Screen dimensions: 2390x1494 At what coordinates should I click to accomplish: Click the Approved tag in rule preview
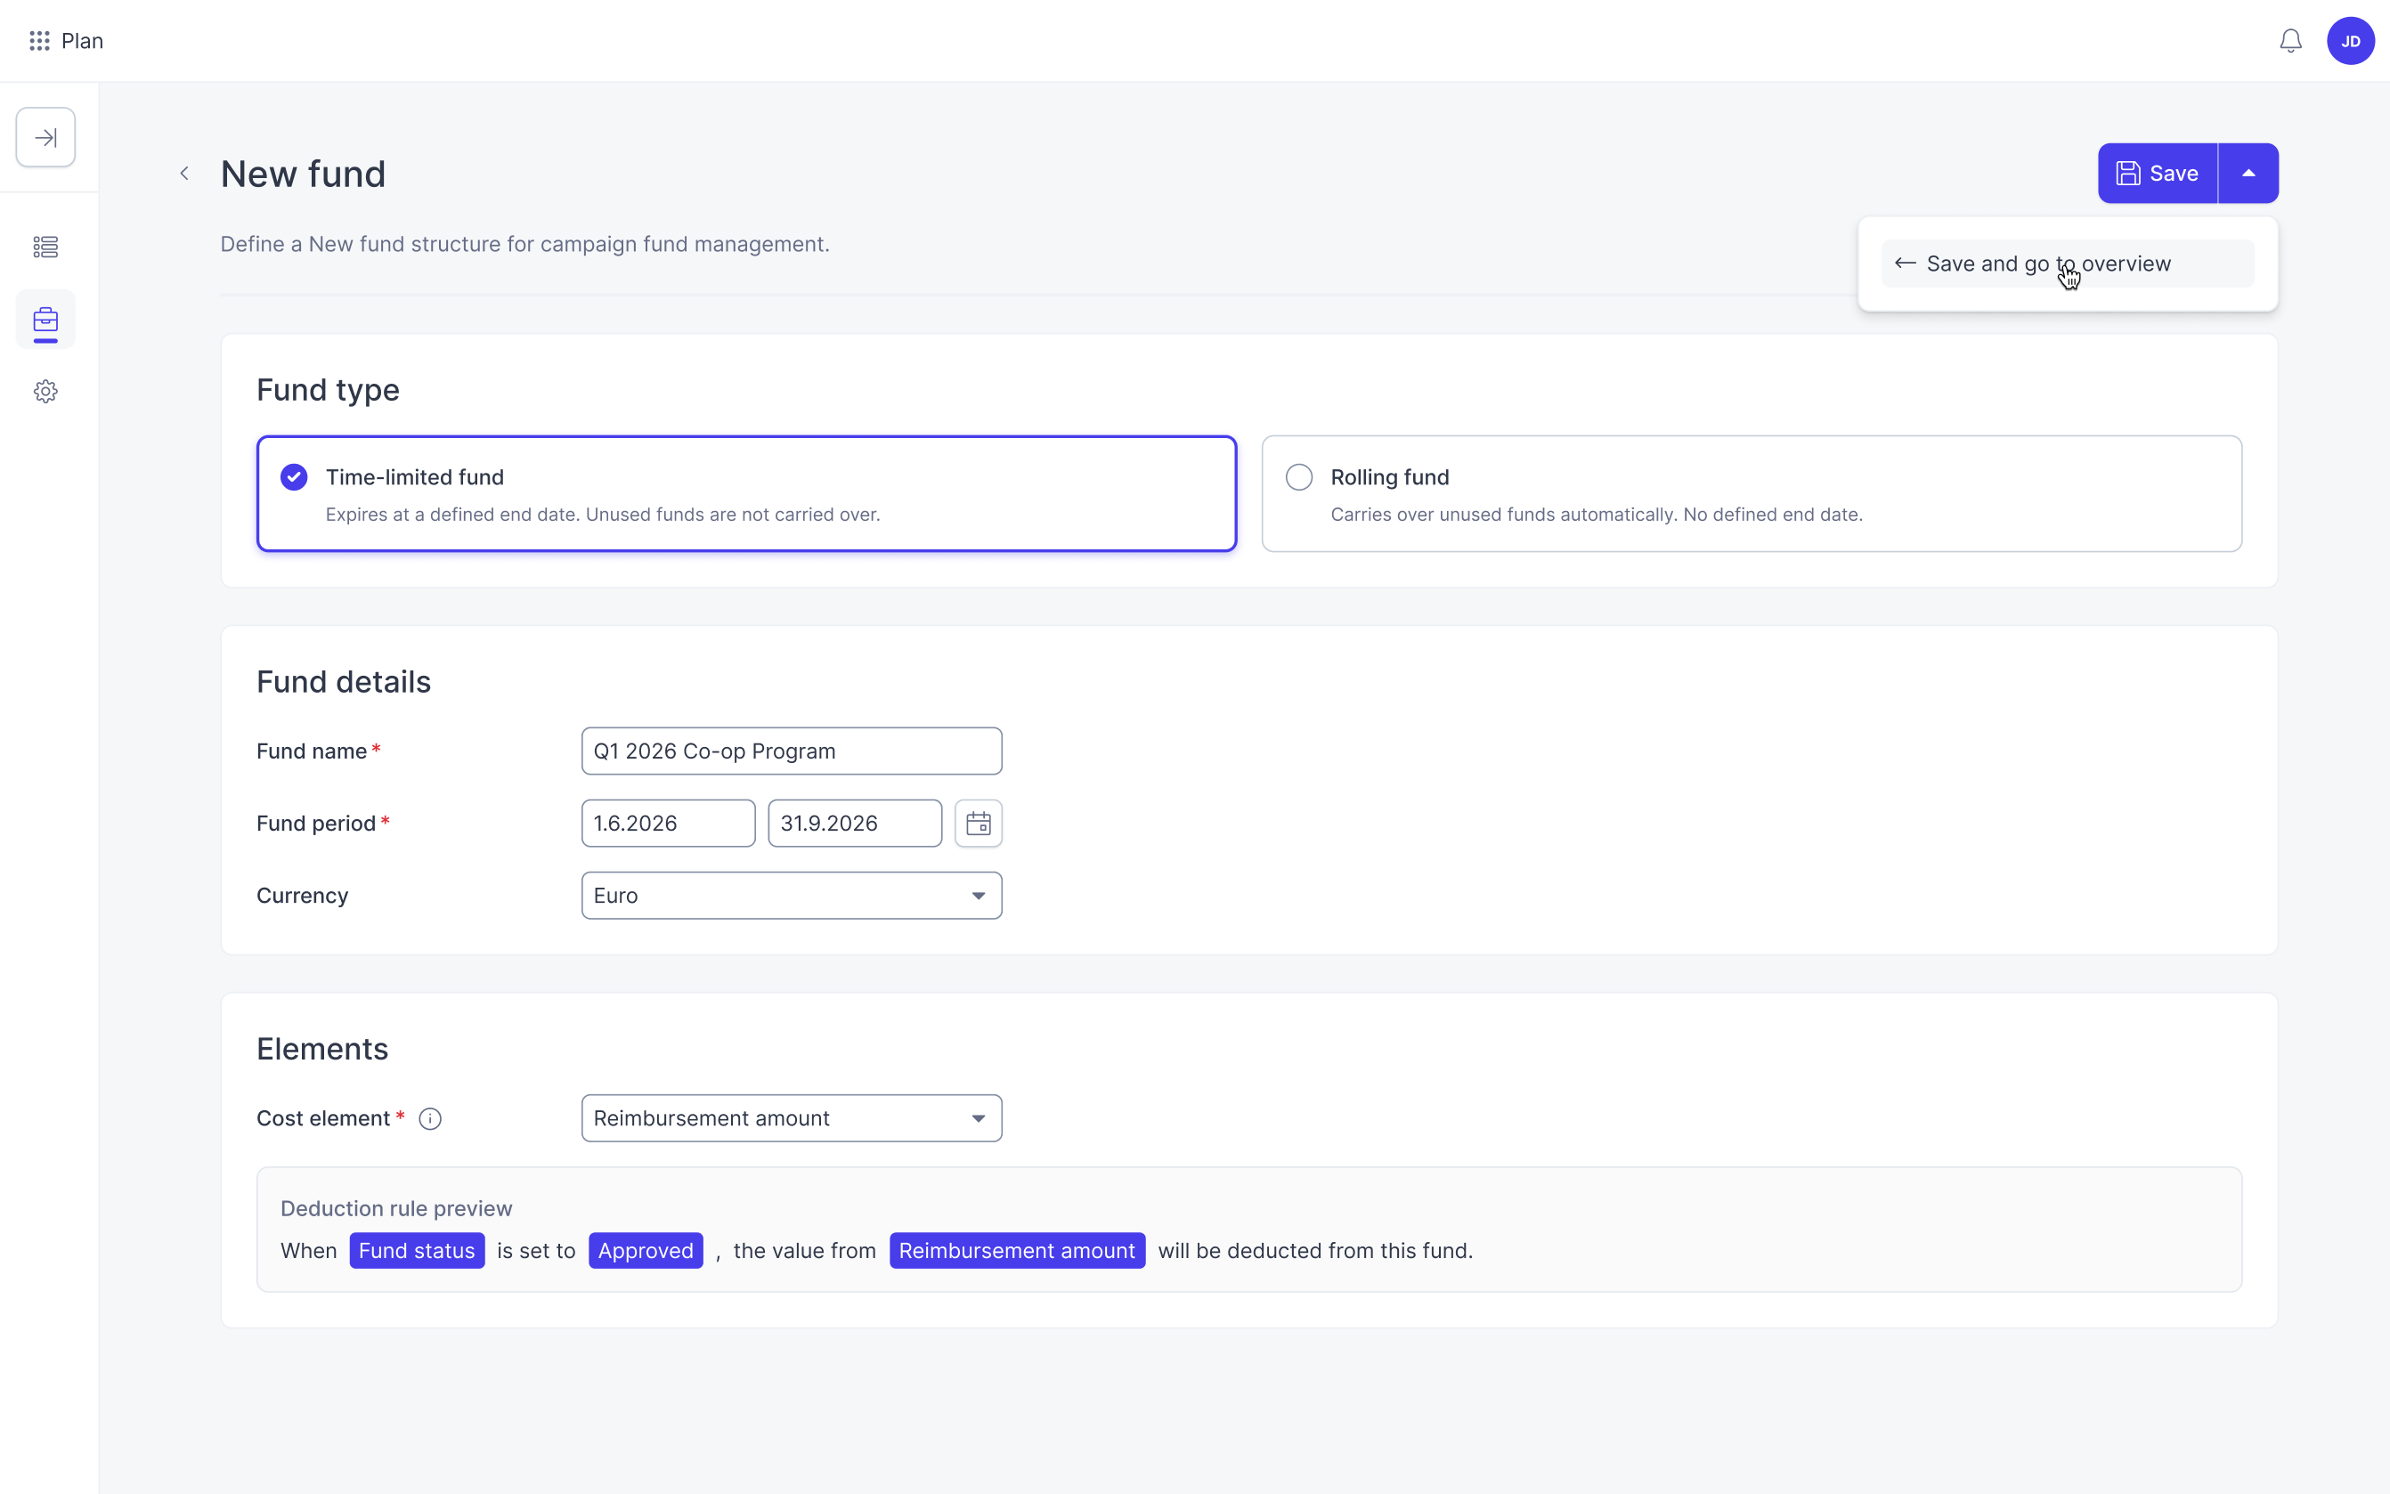pyautogui.click(x=646, y=1250)
